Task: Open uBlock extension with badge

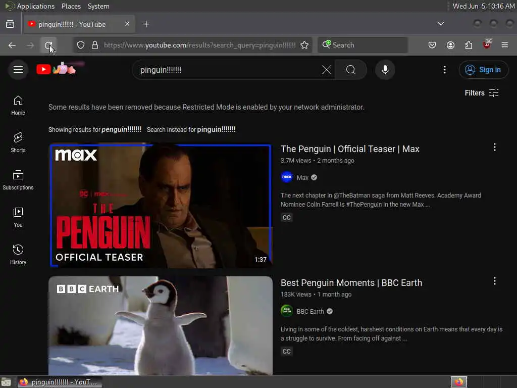Action: click(x=487, y=44)
